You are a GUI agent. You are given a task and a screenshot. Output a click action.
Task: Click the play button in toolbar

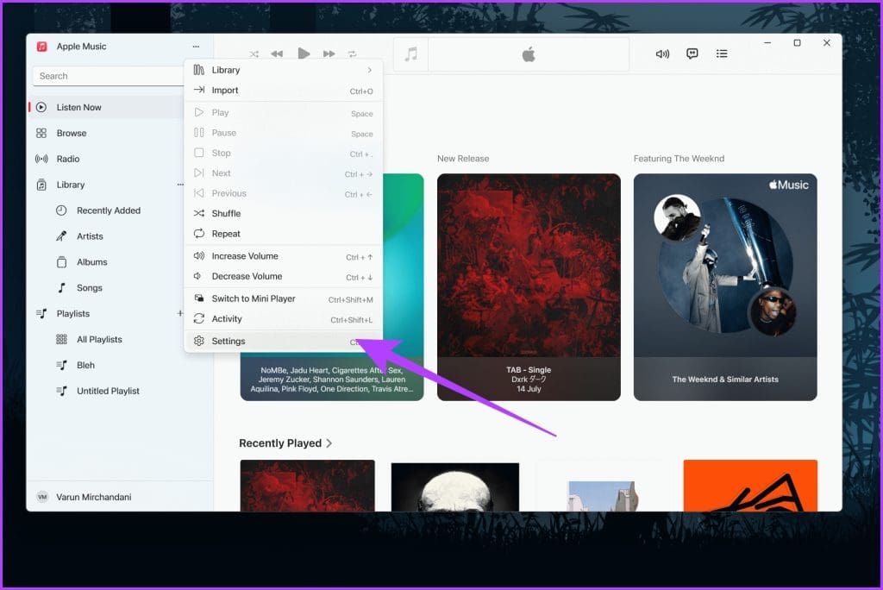pos(304,53)
